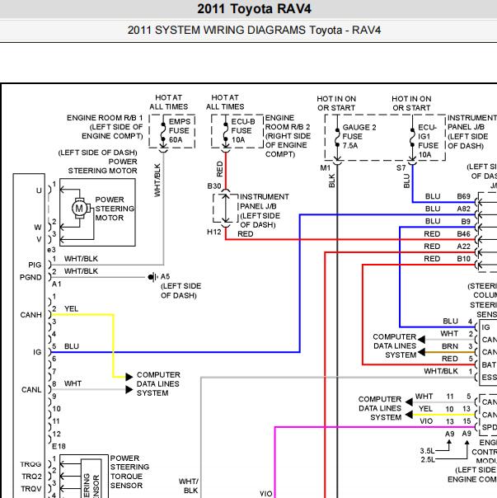Click the "INSTRUMENT PANEL J/B" label near H12
This screenshot has height=498, width=497.
[265, 211]
